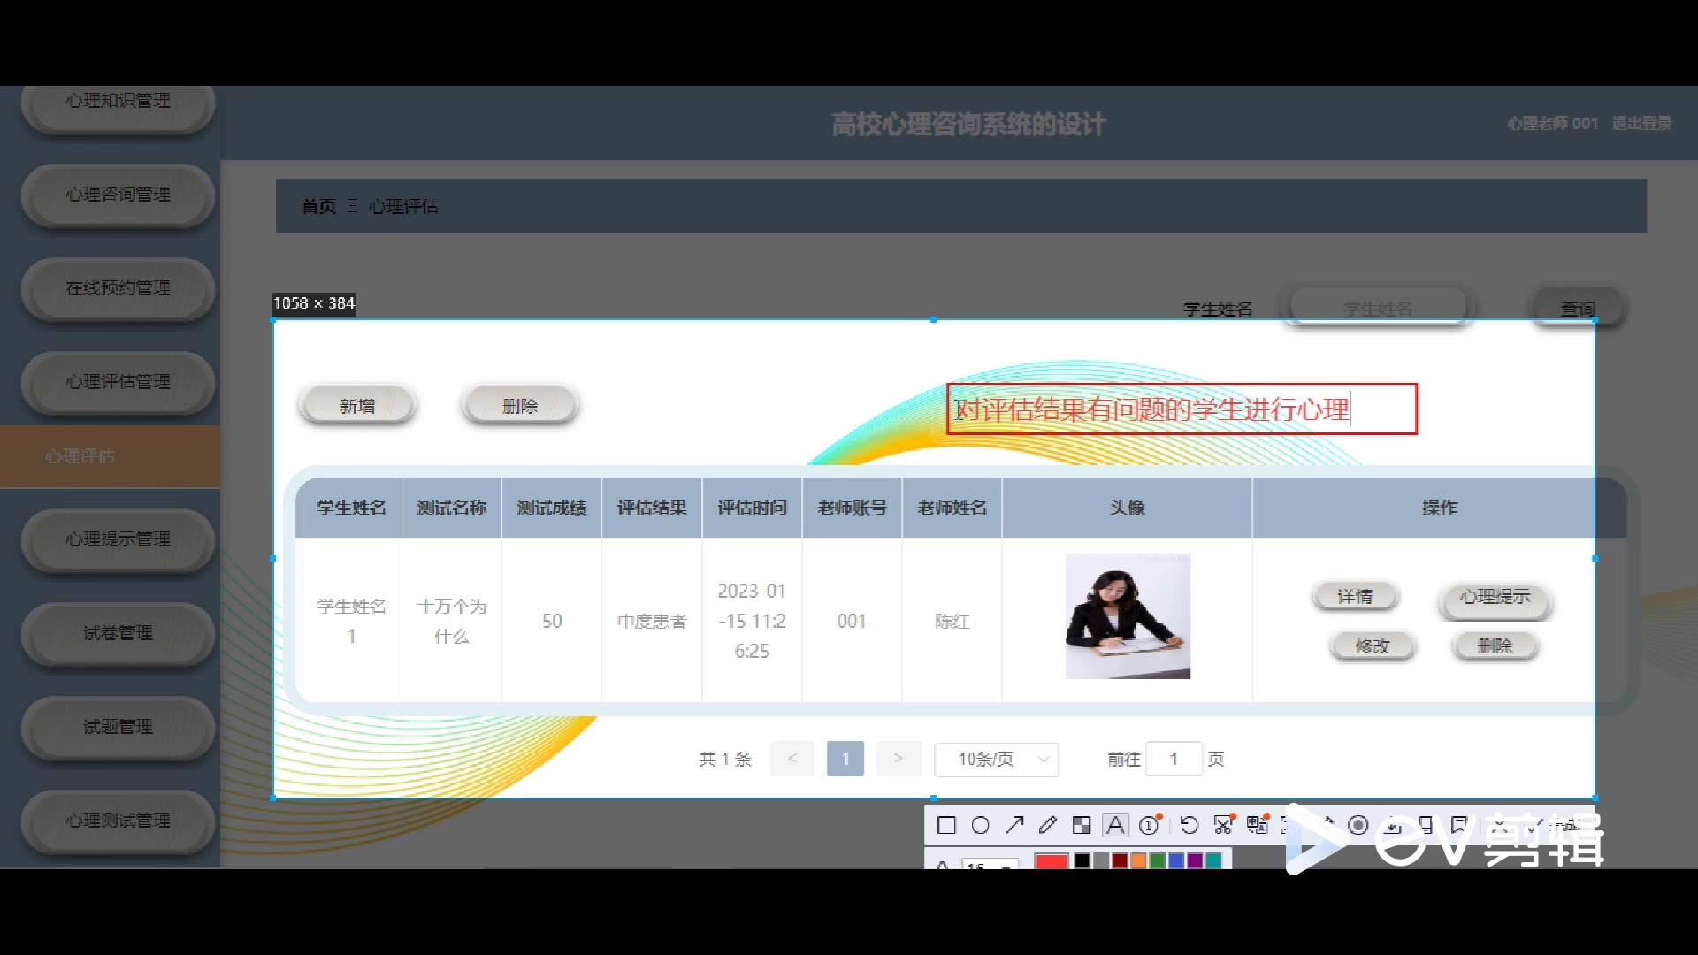Choose the black color swatch
Screen dimensions: 1698x955
point(1082,860)
